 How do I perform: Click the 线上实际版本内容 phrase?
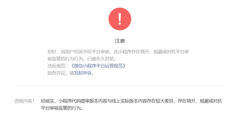[x=129, y=101]
